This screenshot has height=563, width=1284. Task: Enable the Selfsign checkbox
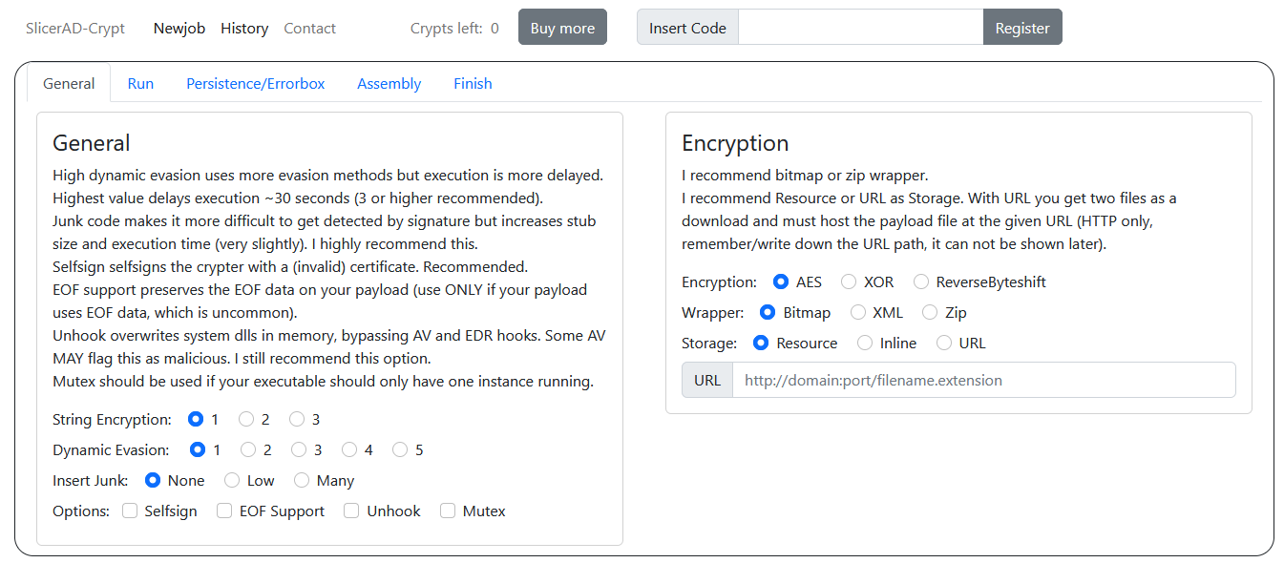[130, 511]
